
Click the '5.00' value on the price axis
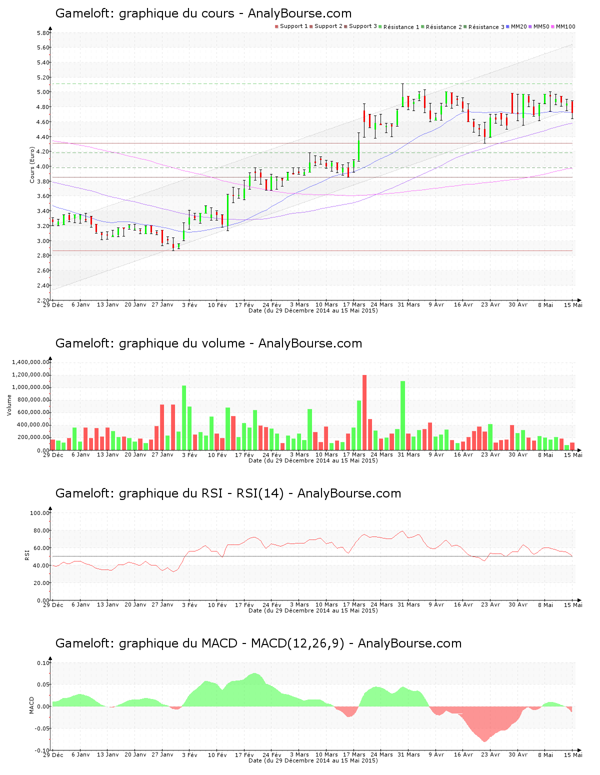click(43, 92)
